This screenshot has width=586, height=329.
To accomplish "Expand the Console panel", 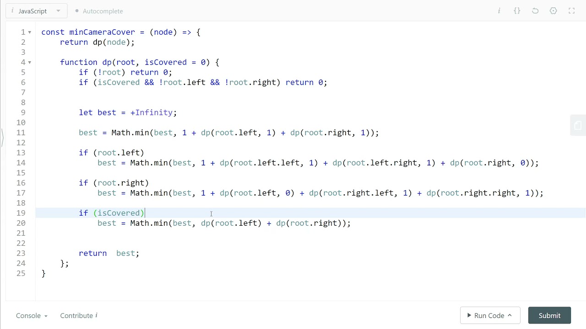I will (32, 315).
